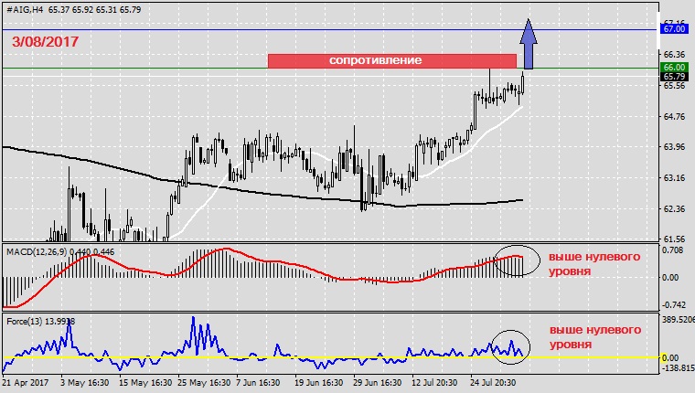695x393 pixels.
Task: Click the 62.36 price axis label
Action: click(674, 208)
